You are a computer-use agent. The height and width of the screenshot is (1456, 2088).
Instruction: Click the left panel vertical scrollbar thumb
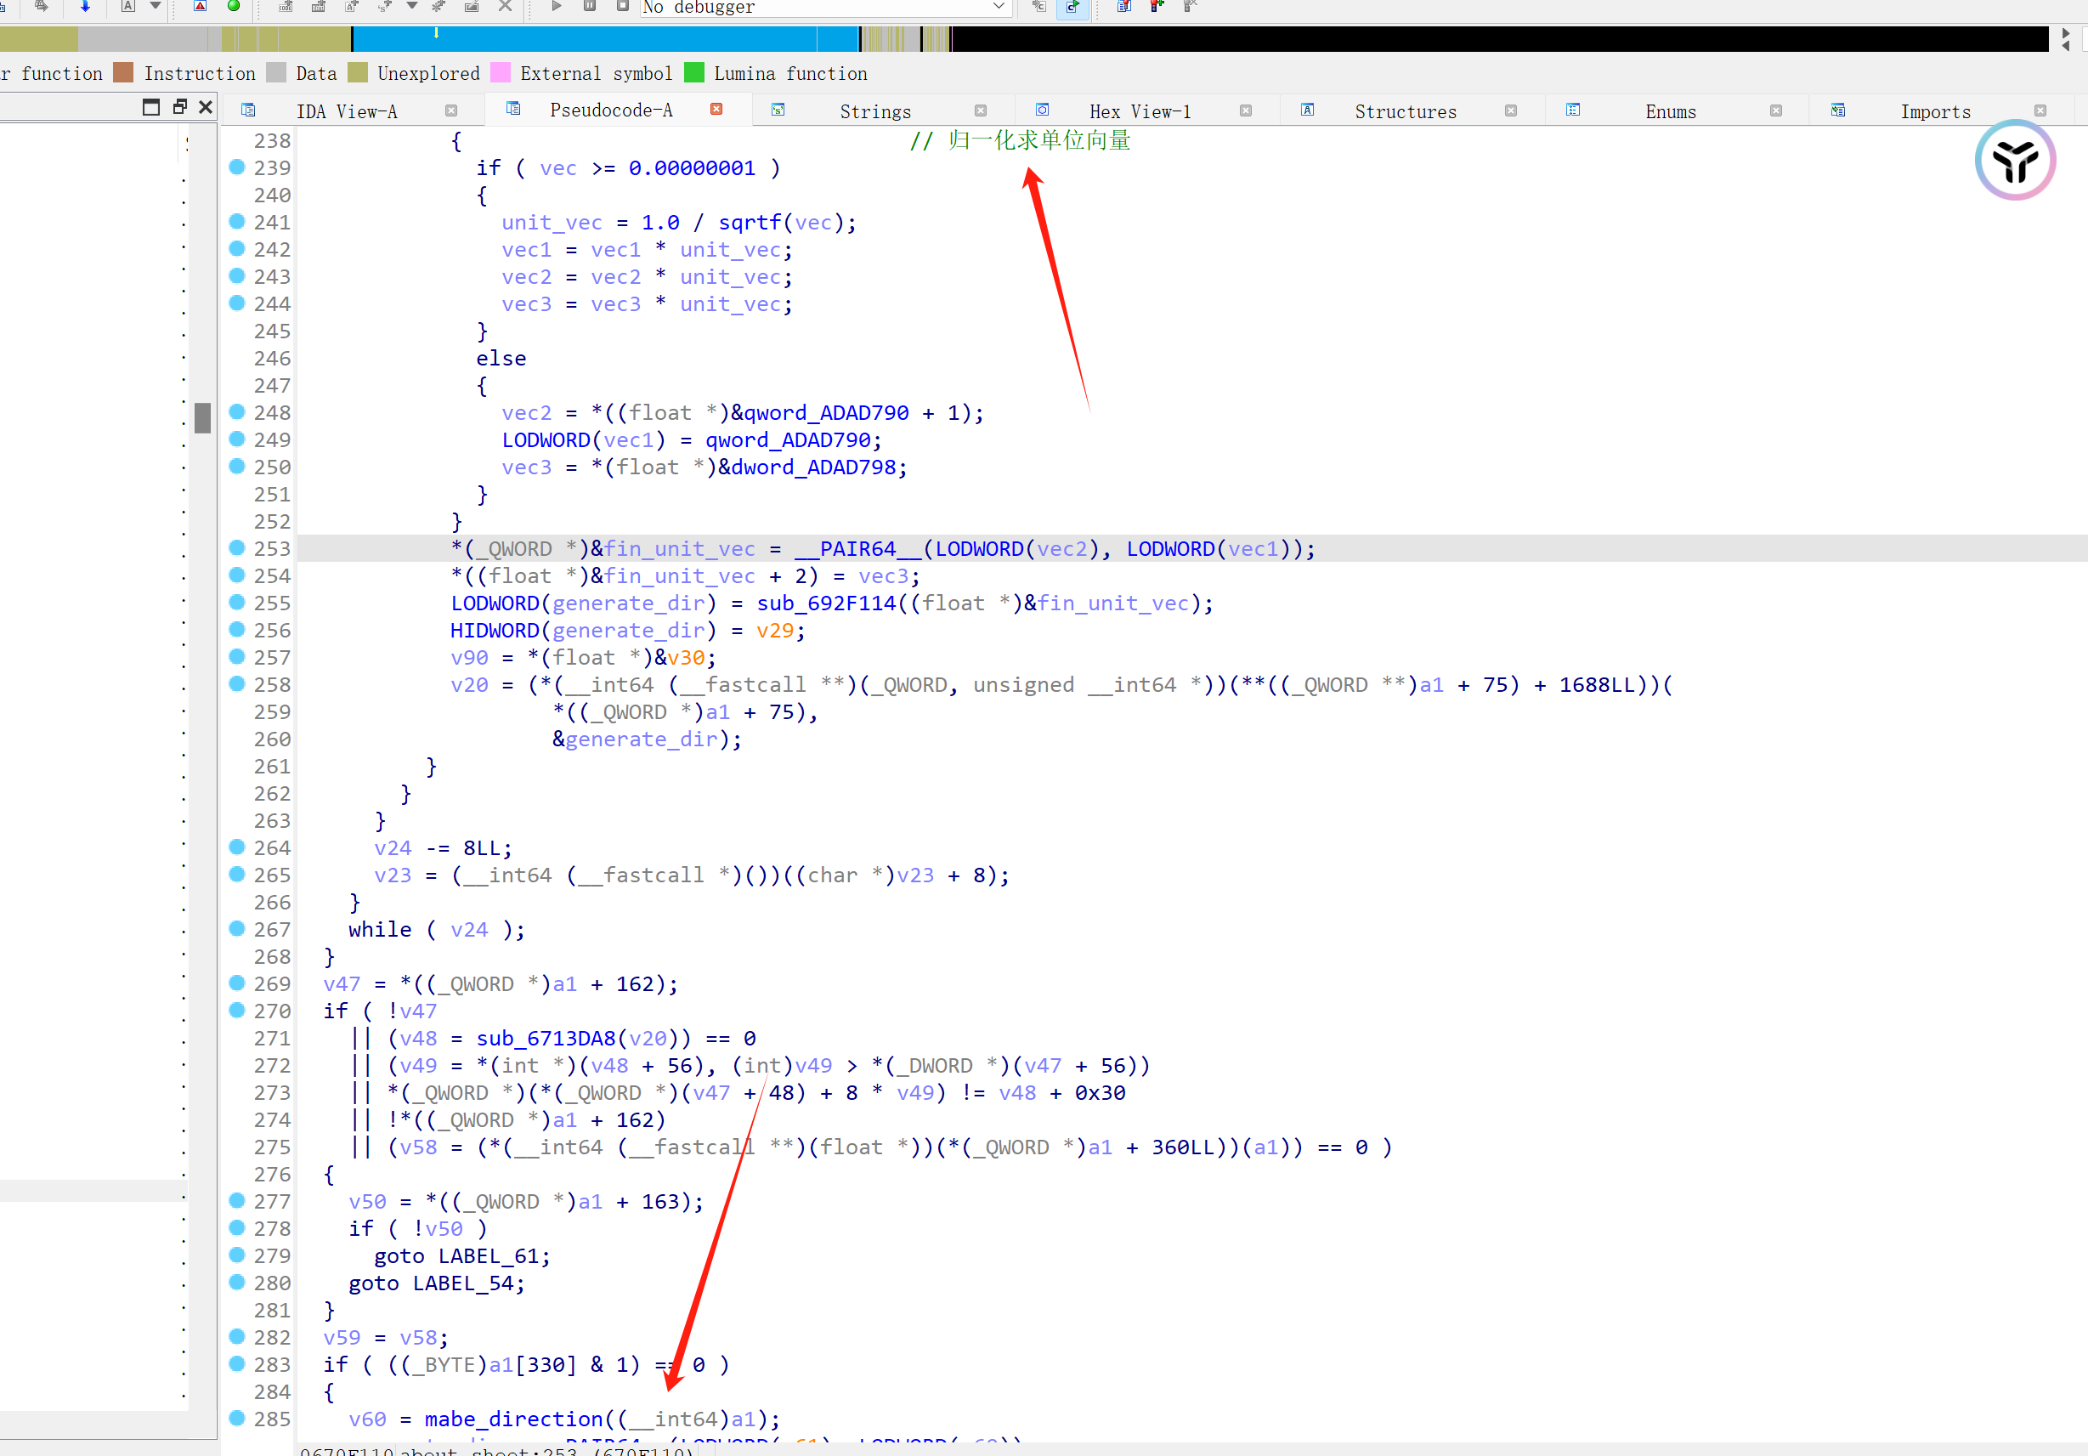203,417
